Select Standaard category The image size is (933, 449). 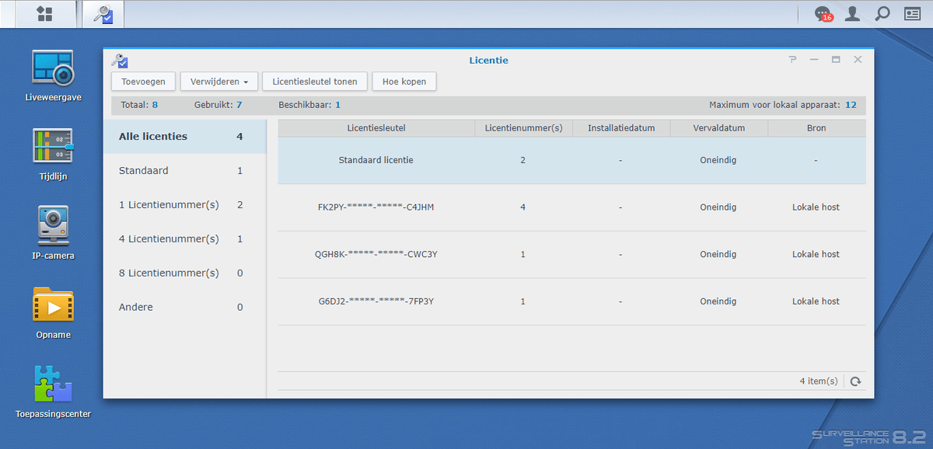coord(185,171)
